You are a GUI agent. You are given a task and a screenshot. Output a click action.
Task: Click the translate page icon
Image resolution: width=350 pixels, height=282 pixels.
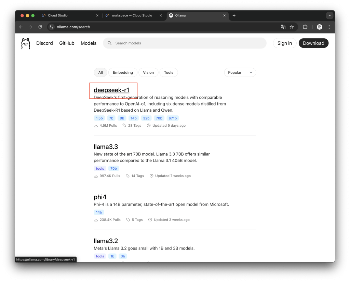pyautogui.click(x=283, y=27)
